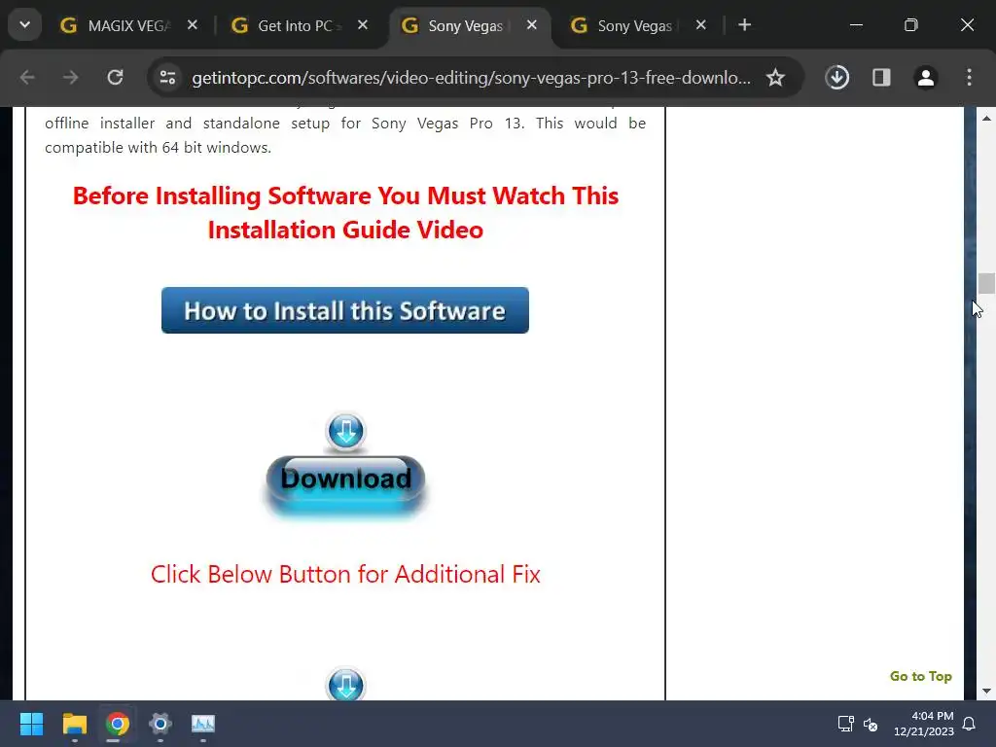
Task: Open a new browser tab
Action: tap(745, 25)
